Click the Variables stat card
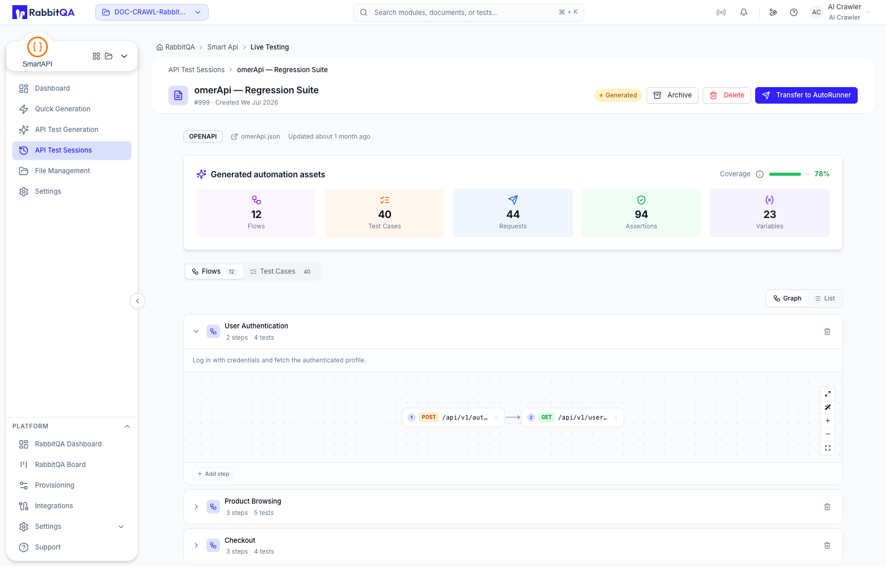The image size is (886, 567). [x=770, y=213]
